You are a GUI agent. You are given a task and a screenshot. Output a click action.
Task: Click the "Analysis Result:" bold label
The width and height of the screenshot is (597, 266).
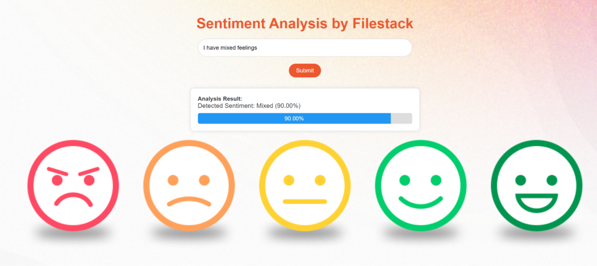click(220, 99)
